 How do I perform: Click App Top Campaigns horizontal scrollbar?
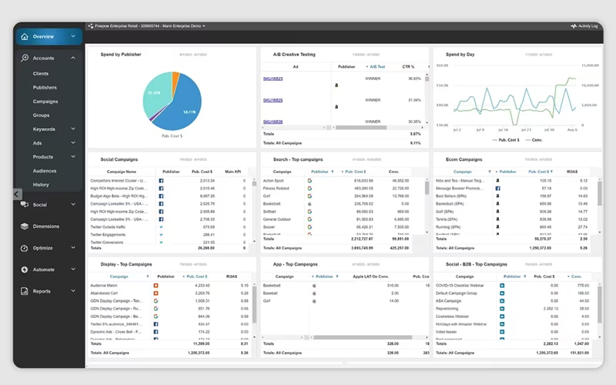click(362, 337)
